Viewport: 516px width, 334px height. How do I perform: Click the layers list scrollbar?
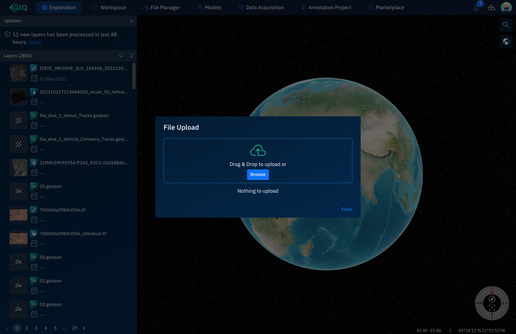coord(134,76)
